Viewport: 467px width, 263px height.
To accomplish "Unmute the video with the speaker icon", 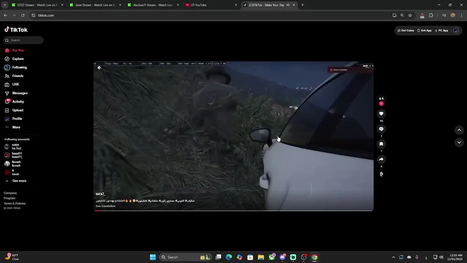I will click(x=99, y=68).
